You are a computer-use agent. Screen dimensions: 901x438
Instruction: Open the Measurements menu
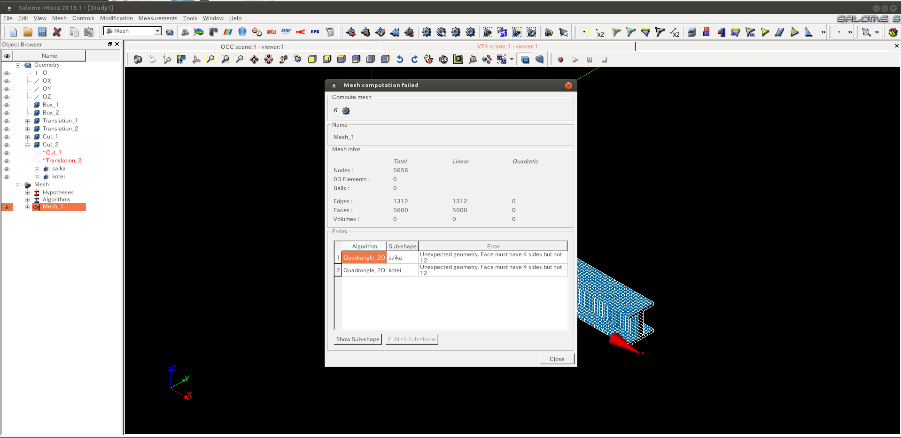158,18
